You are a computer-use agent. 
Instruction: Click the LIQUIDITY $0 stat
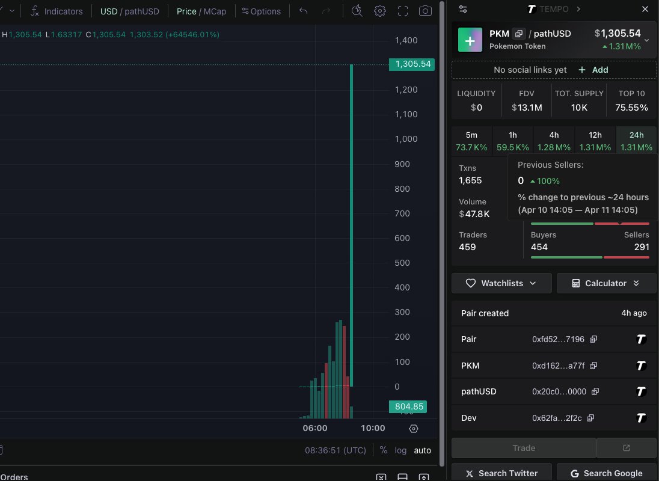click(476, 100)
